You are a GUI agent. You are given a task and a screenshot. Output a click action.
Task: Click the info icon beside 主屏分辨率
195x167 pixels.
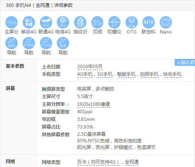tap(68, 104)
